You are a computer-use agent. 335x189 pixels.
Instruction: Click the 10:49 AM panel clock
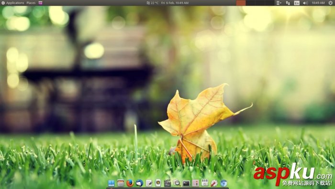(318, 3)
